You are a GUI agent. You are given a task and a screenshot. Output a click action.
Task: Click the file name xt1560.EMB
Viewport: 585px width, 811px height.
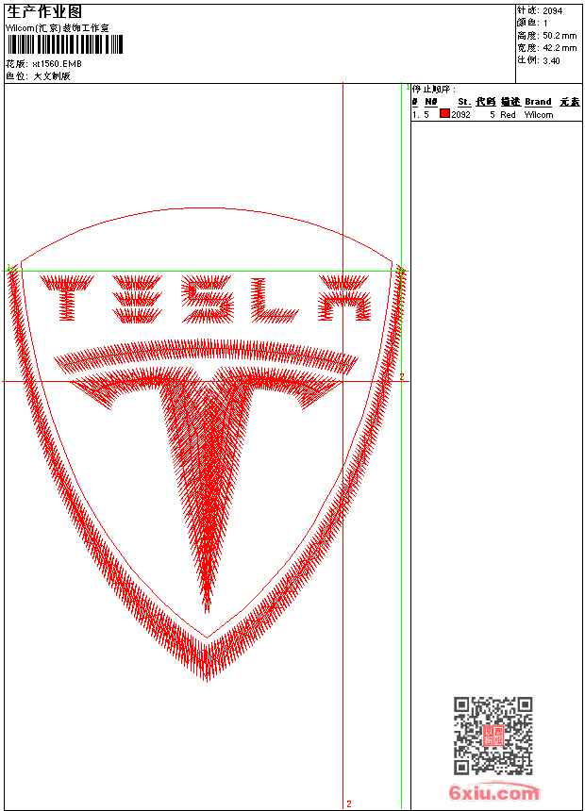(x=57, y=63)
